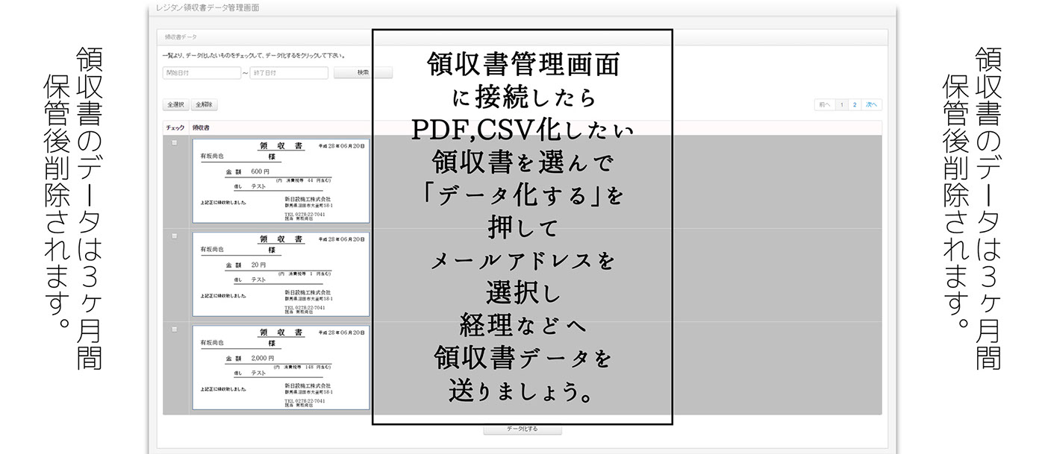The height and width of the screenshot is (454, 1045).
Task: Click the 領収書 column header
Action: (203, 127)
